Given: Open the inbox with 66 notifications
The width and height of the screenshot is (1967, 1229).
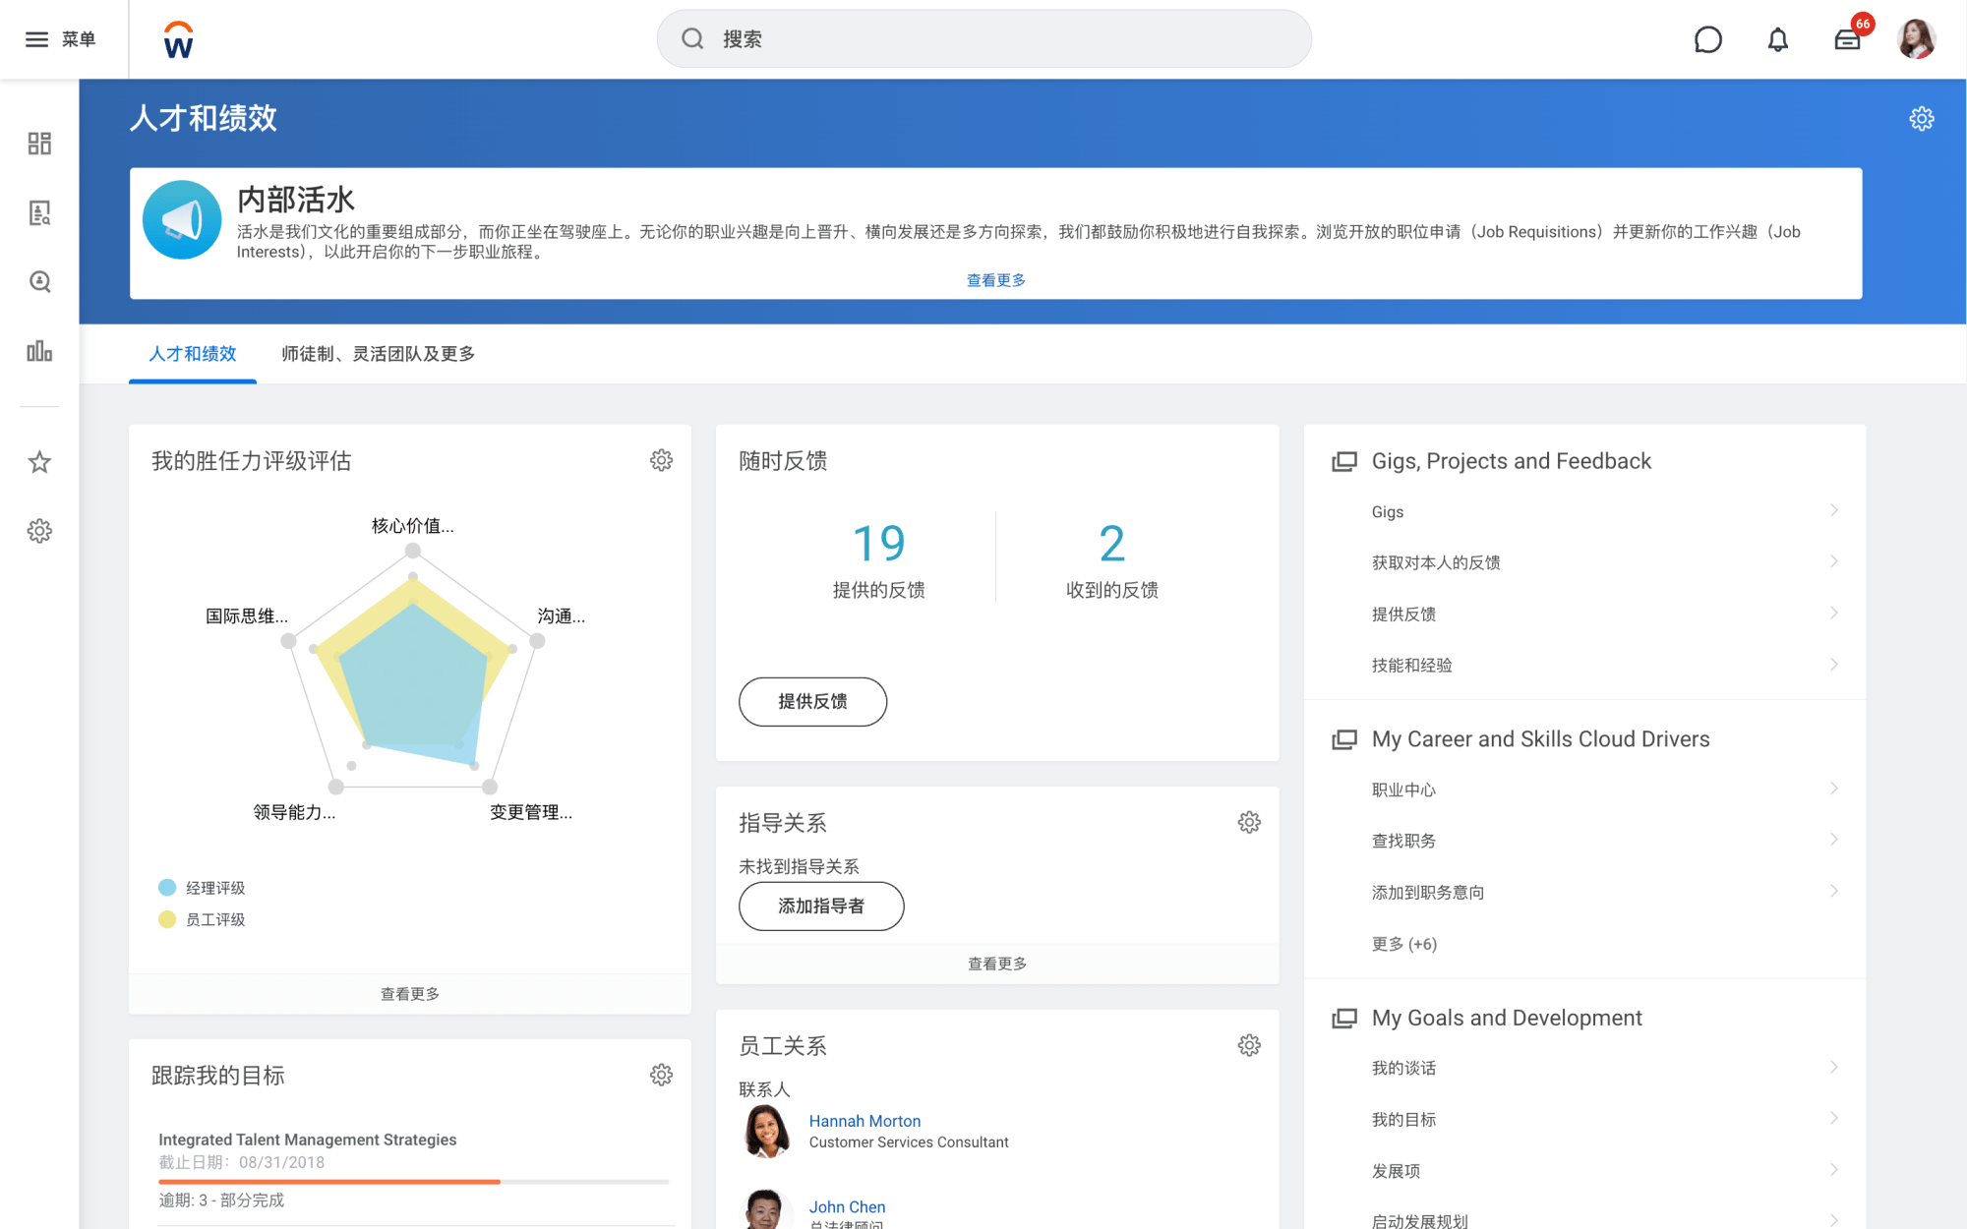Looking at the screenshot, I should (x=1848, y=39).
